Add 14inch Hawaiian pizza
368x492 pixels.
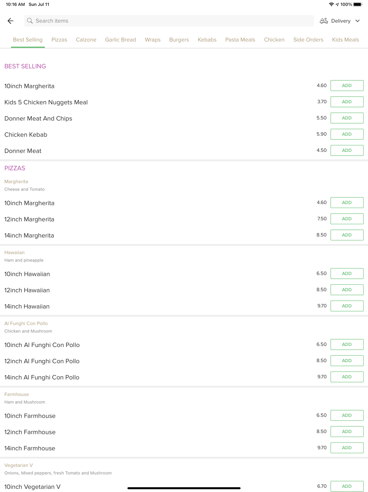[x=347, y=306]
